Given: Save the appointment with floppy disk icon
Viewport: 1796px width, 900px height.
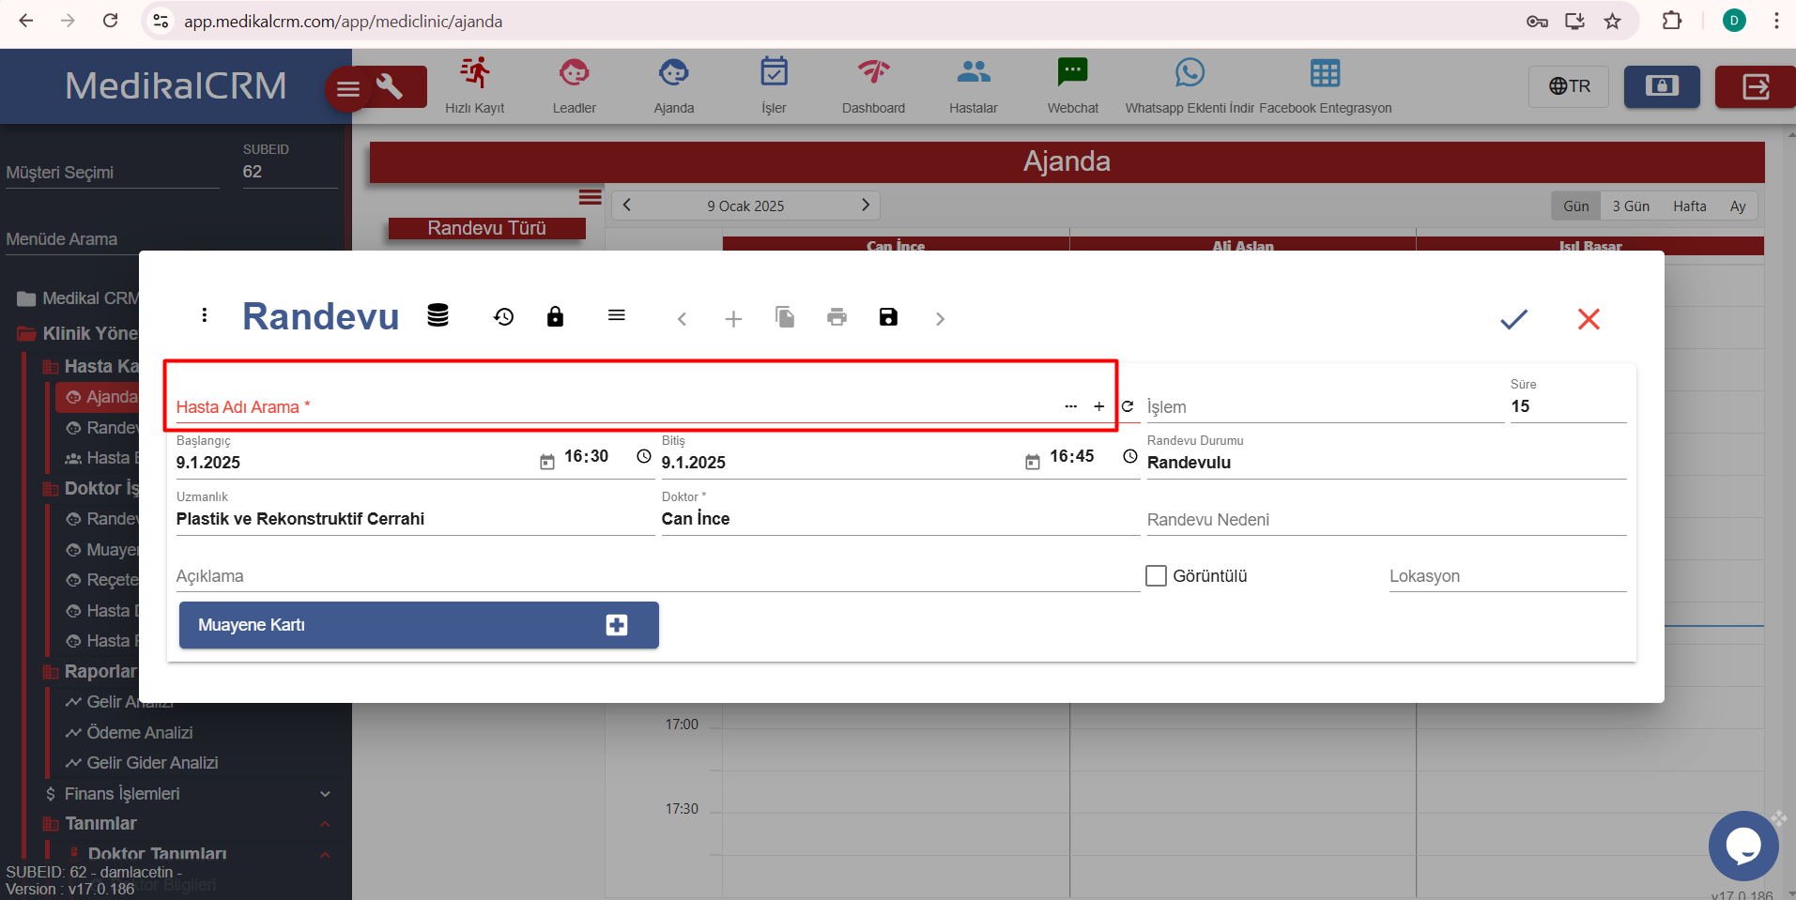Looking at the screenshot, I should (x=888, y=317).
